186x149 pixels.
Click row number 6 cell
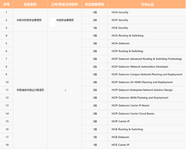point(6,51)
